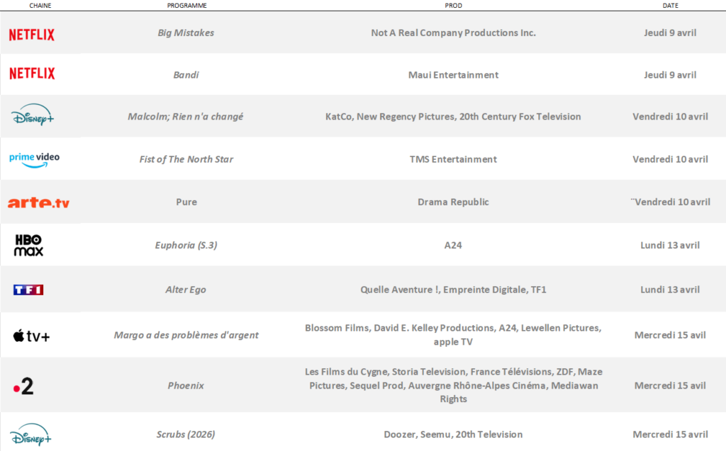Select the France 2 logo
The height and width of the screenshot is (451, 726).
pos(23,386)
